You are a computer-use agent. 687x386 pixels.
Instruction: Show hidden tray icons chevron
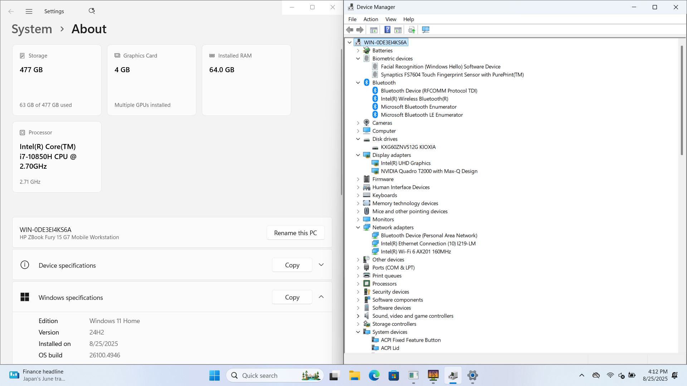582,375
